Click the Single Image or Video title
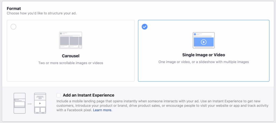 point(203,55)
